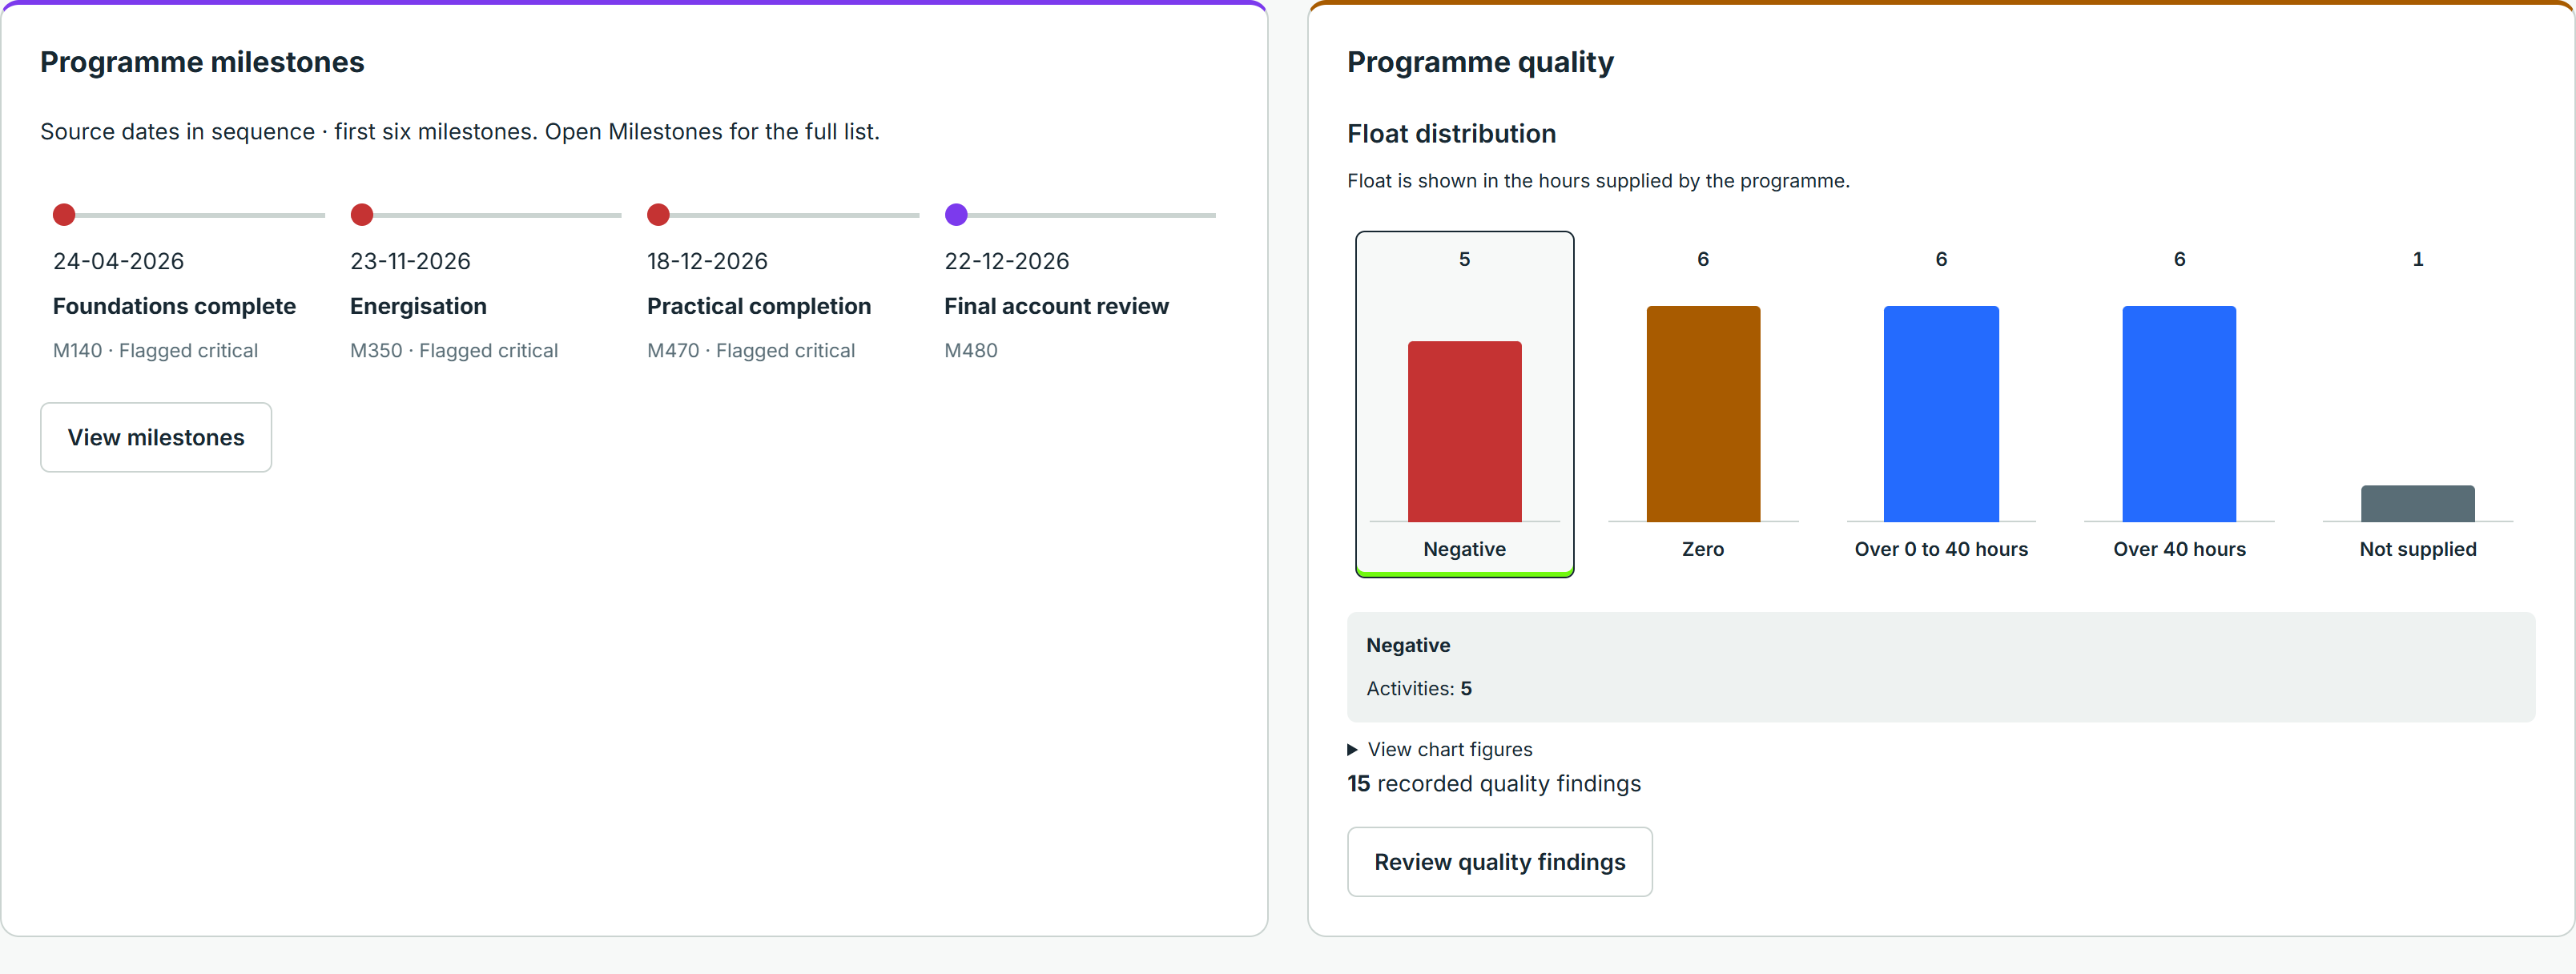Click M140 · Flagged critical label
Viewport: 2576px width, 974px height.
(x=155, y=350)
